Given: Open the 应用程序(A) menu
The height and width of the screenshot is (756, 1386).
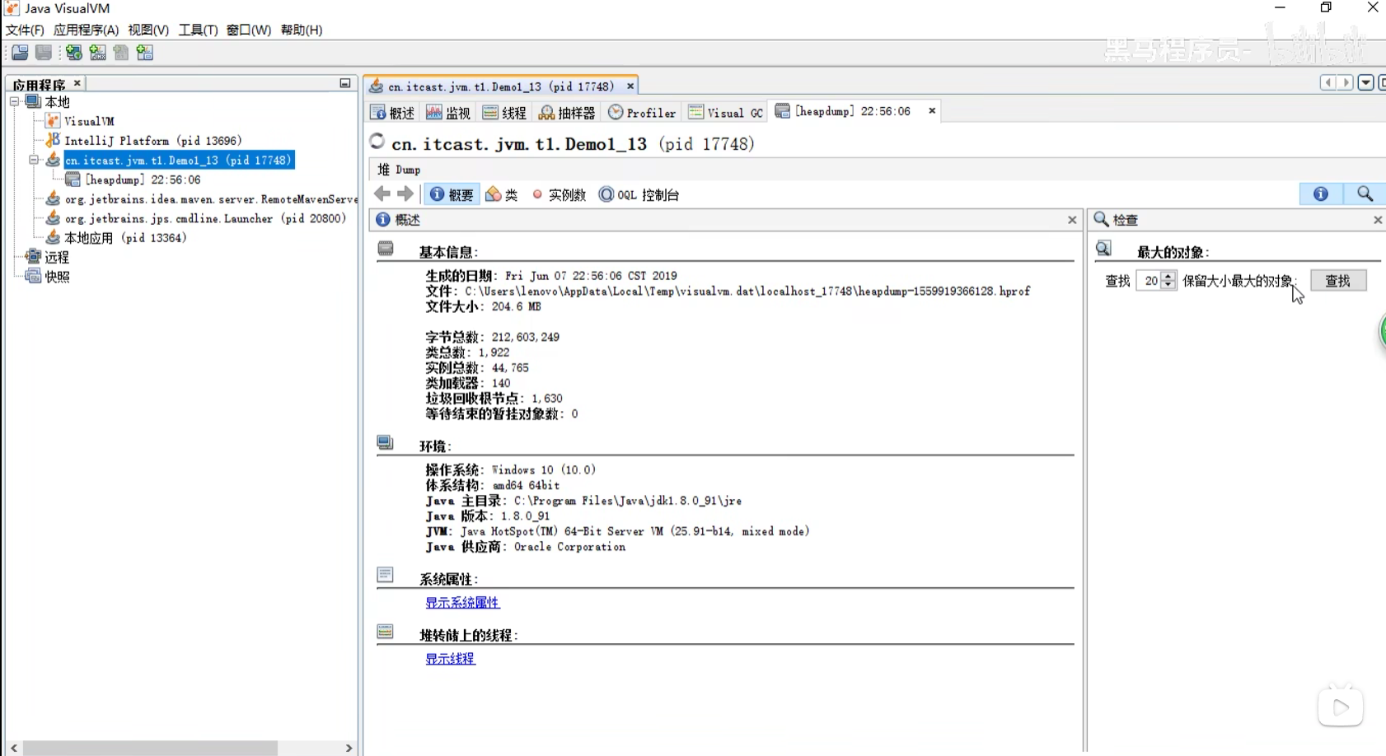Looking at the screenshot, I should click(x=86, y=30).
